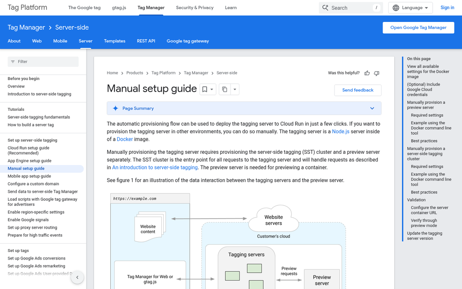Open the Learn top menu
The width and height of the screenshot is (462, 289).
[231, 7]
